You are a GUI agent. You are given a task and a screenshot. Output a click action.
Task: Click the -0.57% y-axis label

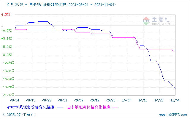point(7,31)
